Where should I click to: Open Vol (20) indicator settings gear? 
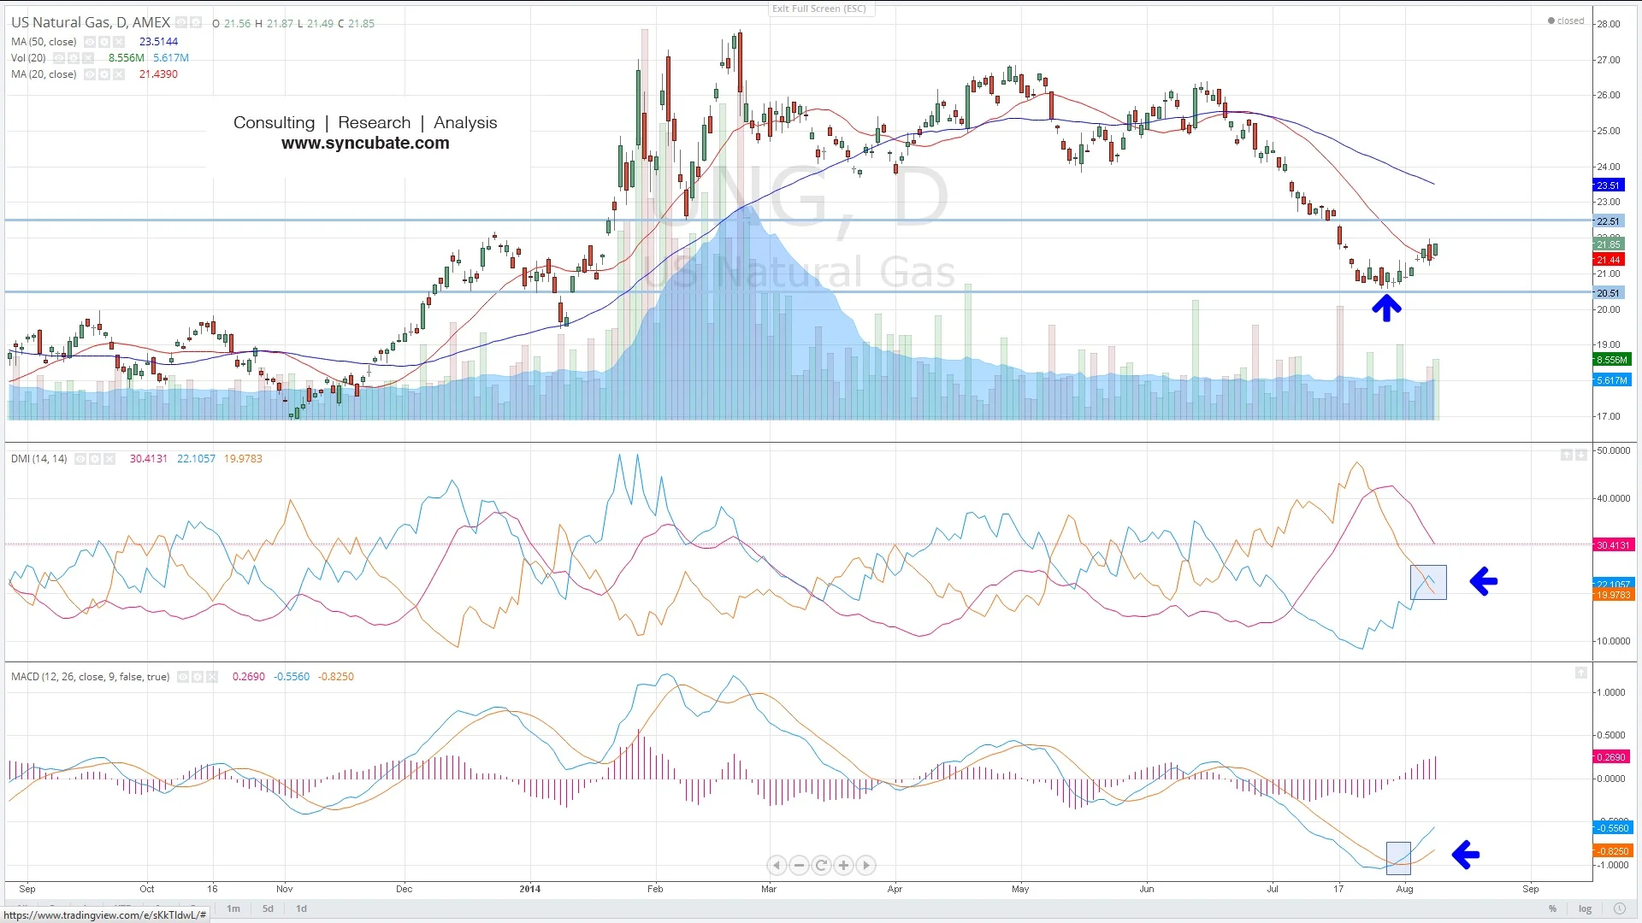point(74,58)
